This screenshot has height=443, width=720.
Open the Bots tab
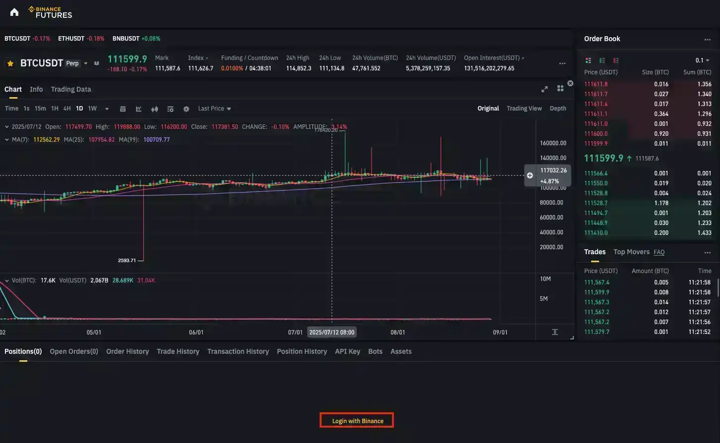pos(375,351)
